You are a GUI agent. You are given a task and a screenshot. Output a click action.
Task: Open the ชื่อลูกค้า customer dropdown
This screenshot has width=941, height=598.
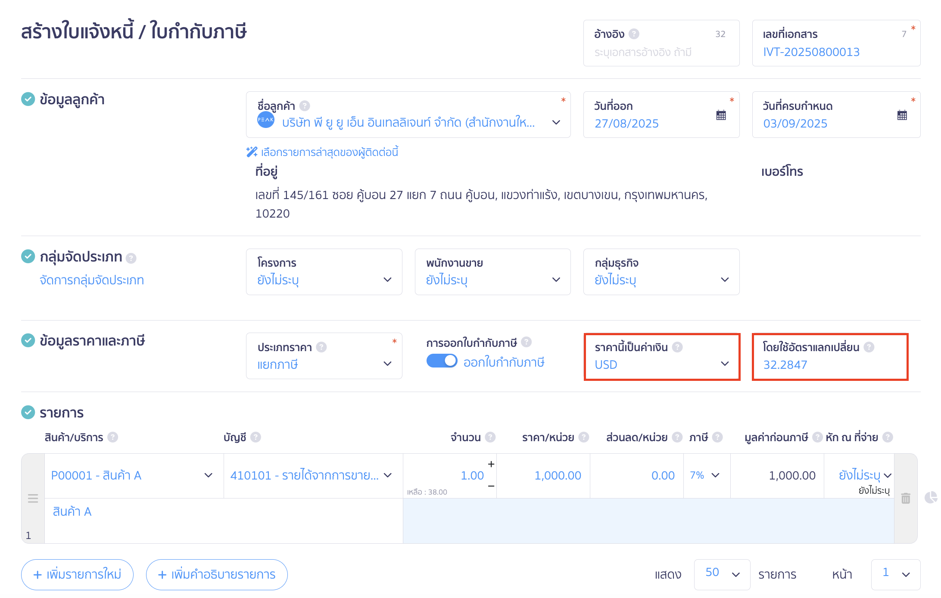(408, 115)
